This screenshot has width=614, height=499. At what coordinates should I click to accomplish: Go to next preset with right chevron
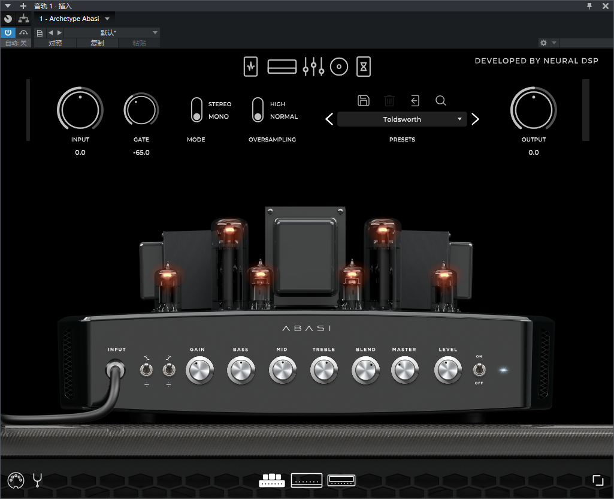(x=476, y=119)
